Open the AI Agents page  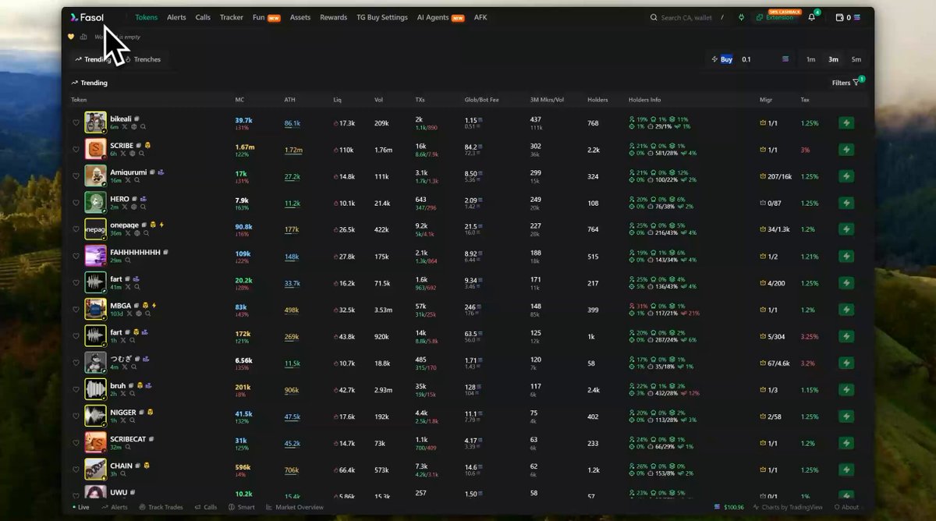click(x=441, y=17)
